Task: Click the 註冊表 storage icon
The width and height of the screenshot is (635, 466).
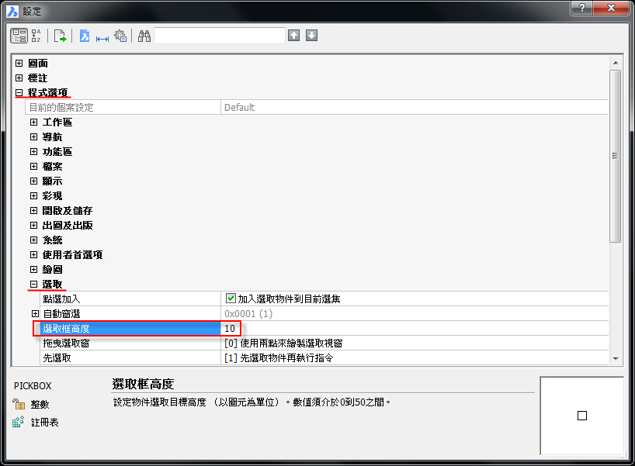Action: tap(18, 422)
